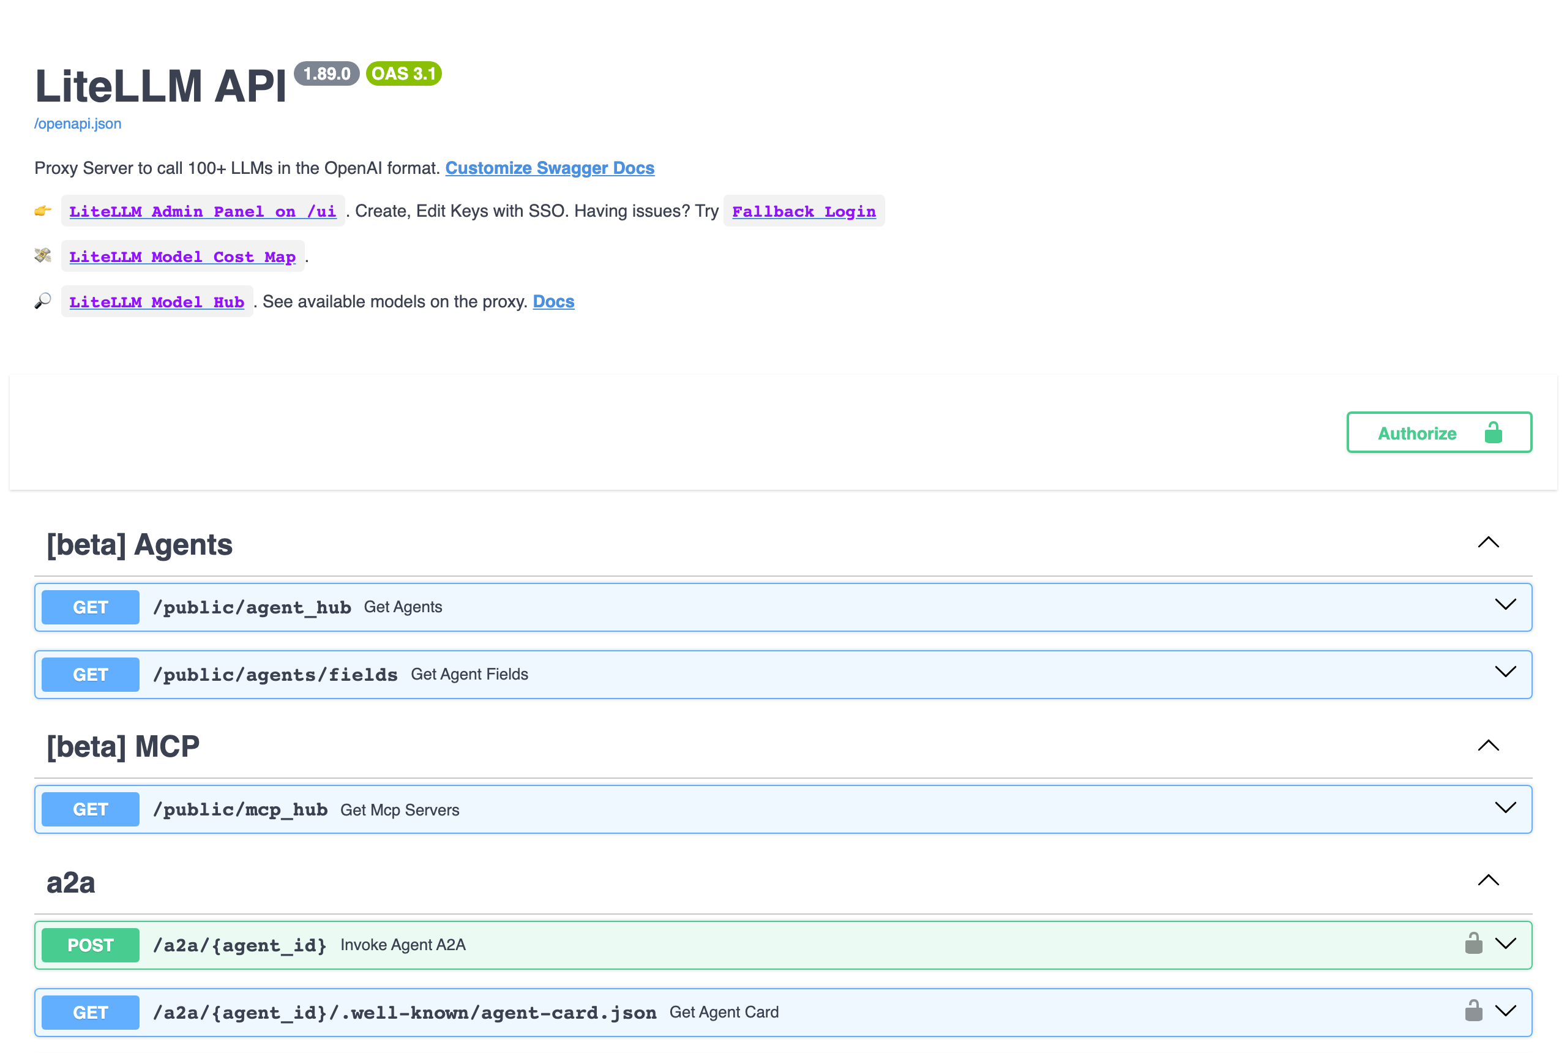The image size is (1567, 1053).
Task: Expand GET /public/agent_hub operation chevron
Action: [x=1505, y=604]
